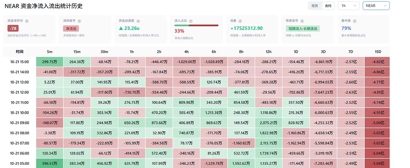This screenshot has height=168, width=410.
Task: Click the 15m column header
Action: (x=77, y=52)
